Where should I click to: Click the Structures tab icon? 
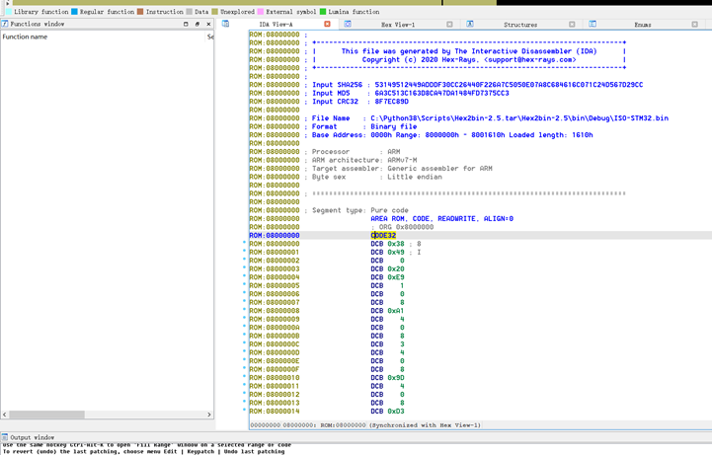pos(470,24)
